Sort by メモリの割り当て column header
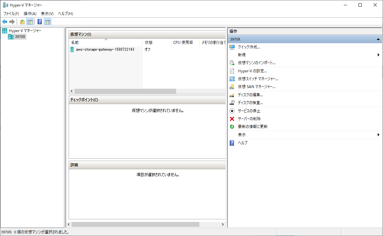Screen dimensions: 383x236 click(x=212, y=43)
